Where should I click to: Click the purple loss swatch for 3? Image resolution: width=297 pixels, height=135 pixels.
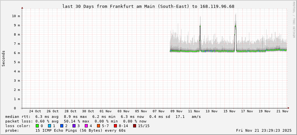pos(74,126)
